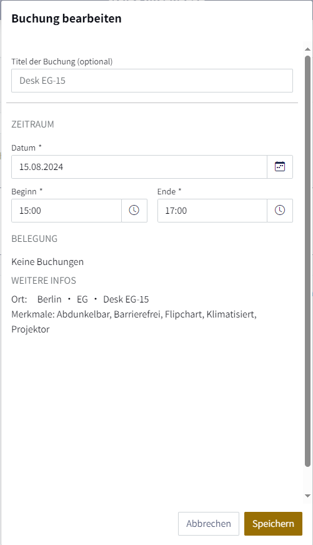Open the Ende time clock picker
The image size is (313, 545).
point(280,211)
